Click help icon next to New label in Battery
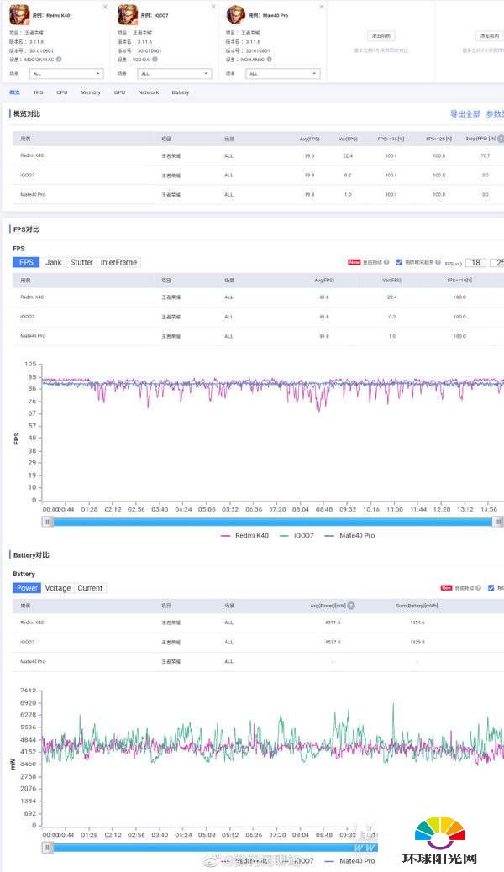 478,588
